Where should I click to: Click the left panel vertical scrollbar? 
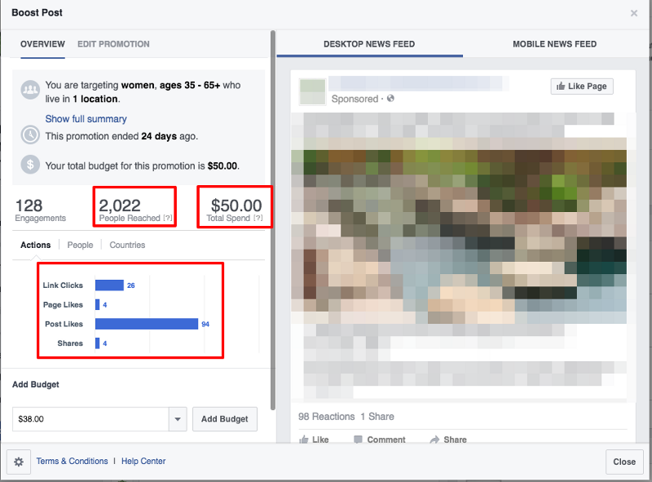[x=273, y=219]
